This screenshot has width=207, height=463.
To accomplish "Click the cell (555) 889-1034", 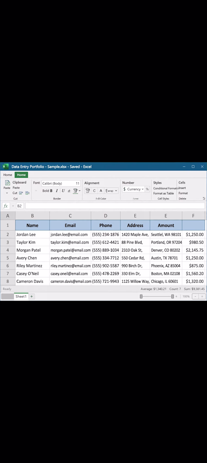I will pos(105,250).
